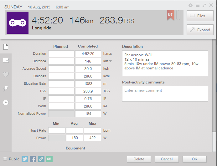
Task: Click the planned Calories field
Action: pyautogui.click(x=61, y=76)
